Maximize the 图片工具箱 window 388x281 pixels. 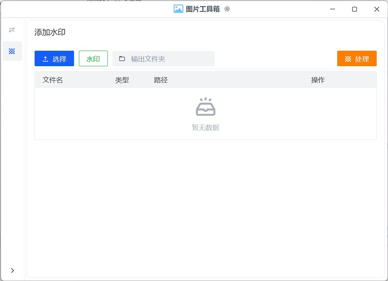point(354,9)
